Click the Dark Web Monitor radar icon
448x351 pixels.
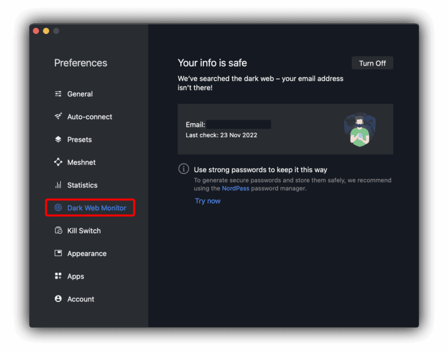coord(58,208)
